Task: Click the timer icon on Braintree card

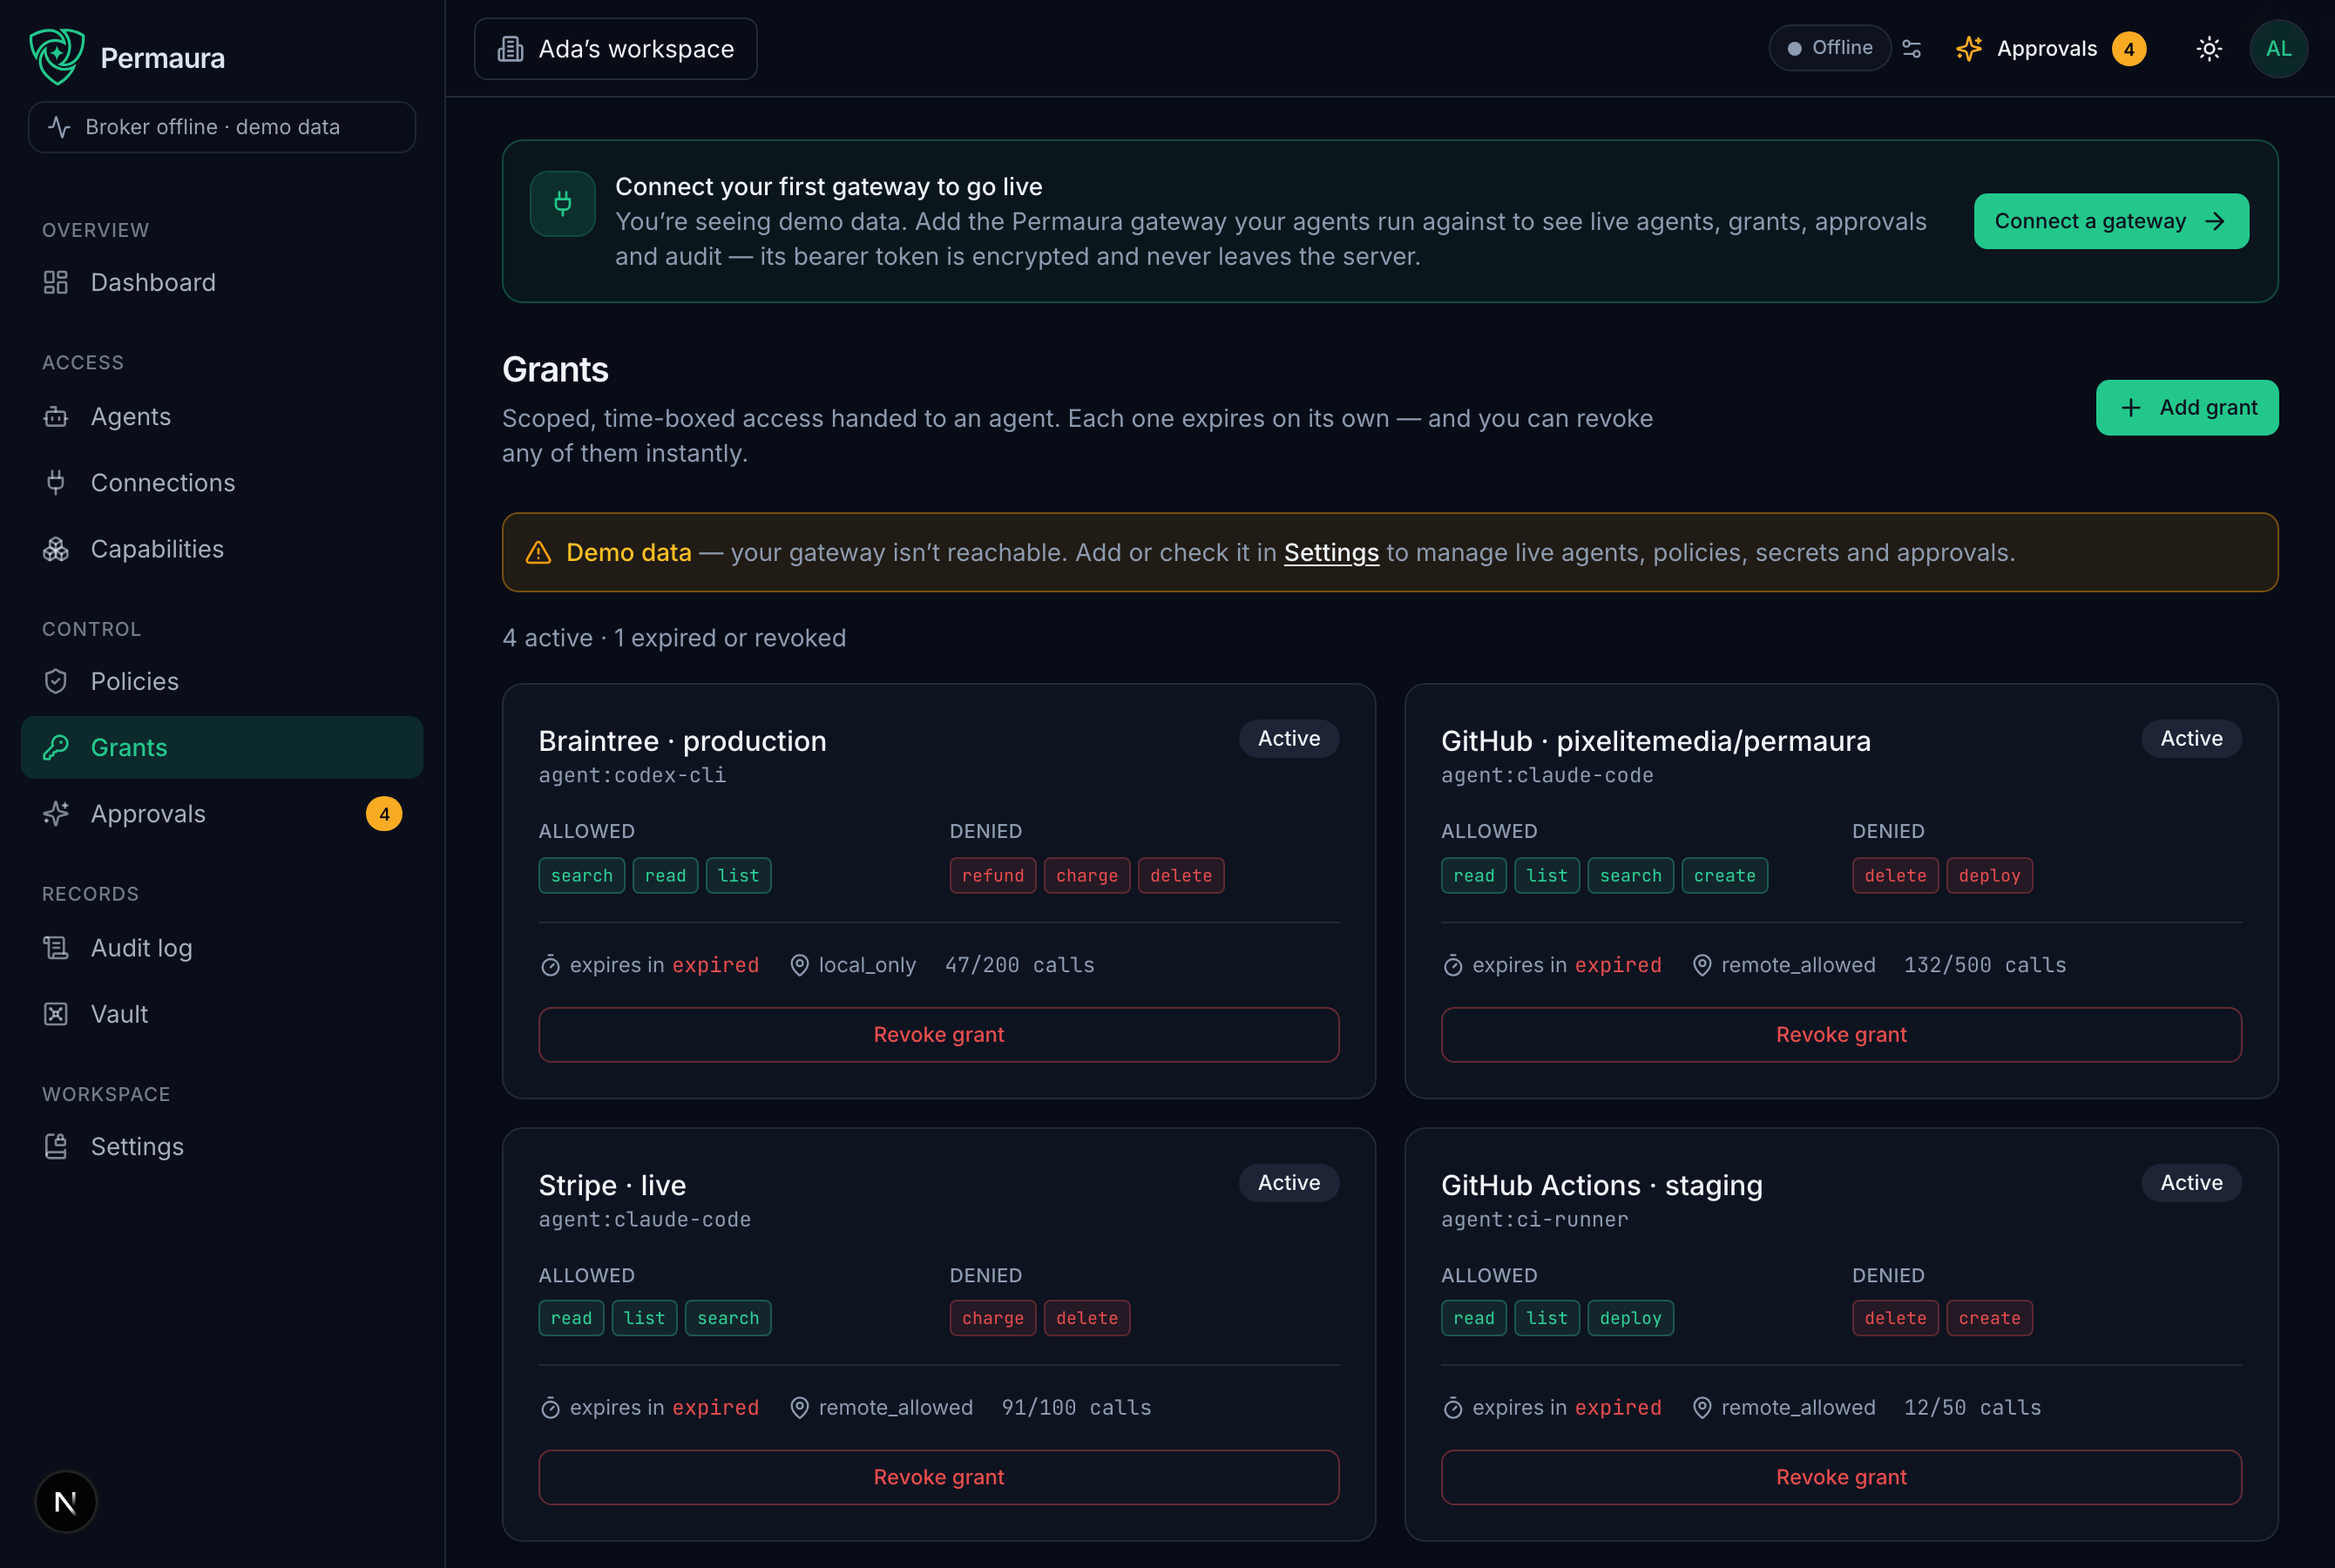Action: click(x=550, y=965)
